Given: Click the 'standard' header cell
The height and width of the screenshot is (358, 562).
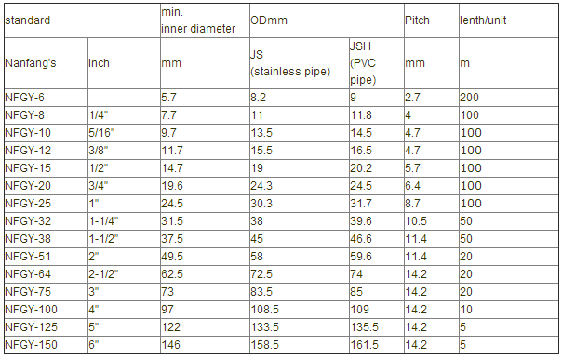Looking at the screenshot, I should [x=82, y=20].
